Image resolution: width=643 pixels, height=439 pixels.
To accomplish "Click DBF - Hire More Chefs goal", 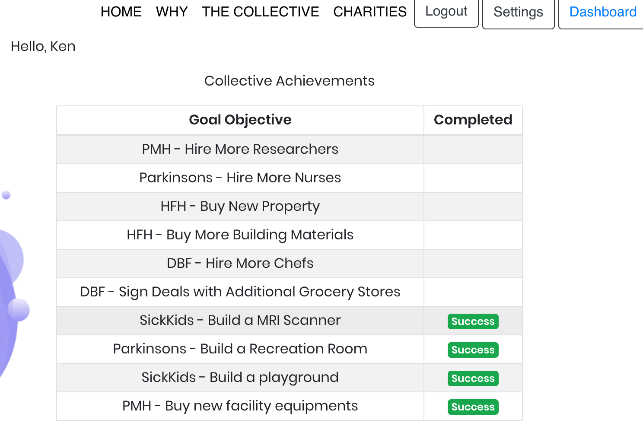I will (x=240, y=263).
